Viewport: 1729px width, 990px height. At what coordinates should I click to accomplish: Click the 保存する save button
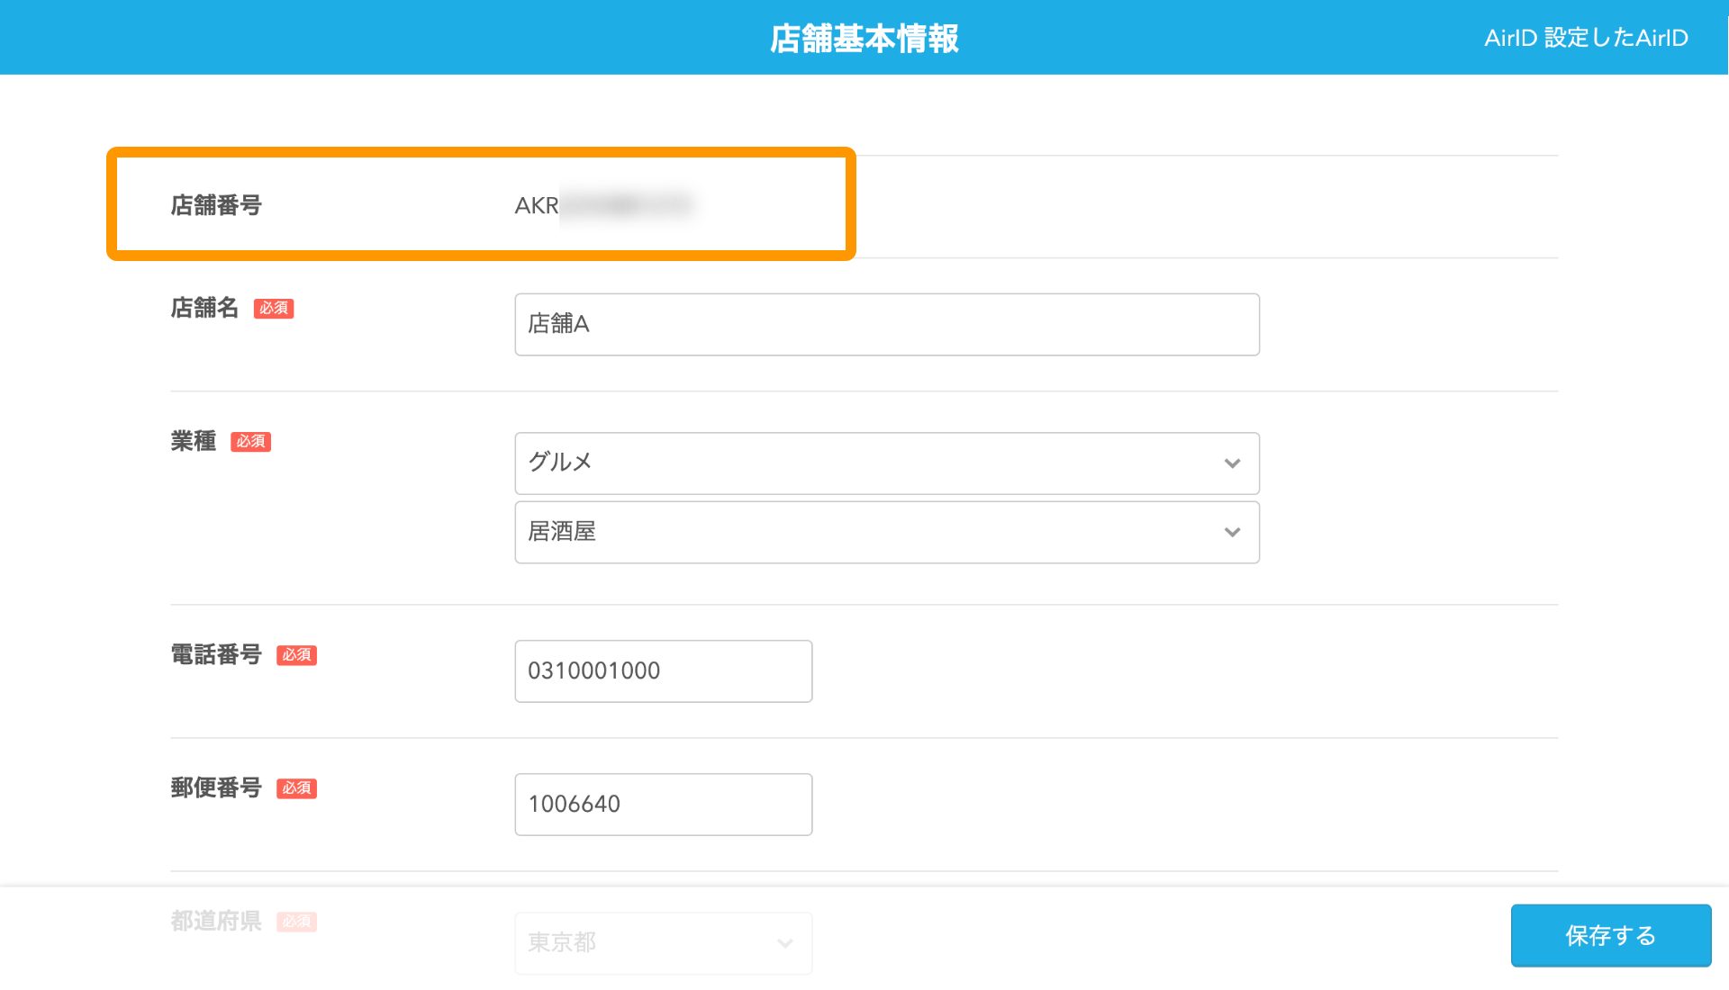point(1610,935)
